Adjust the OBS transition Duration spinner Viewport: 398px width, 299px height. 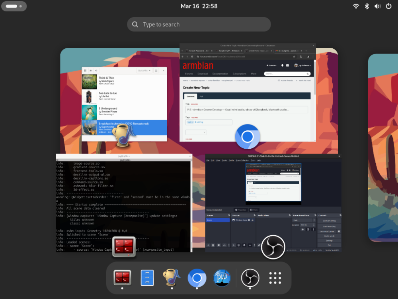[x=308, y=225]
